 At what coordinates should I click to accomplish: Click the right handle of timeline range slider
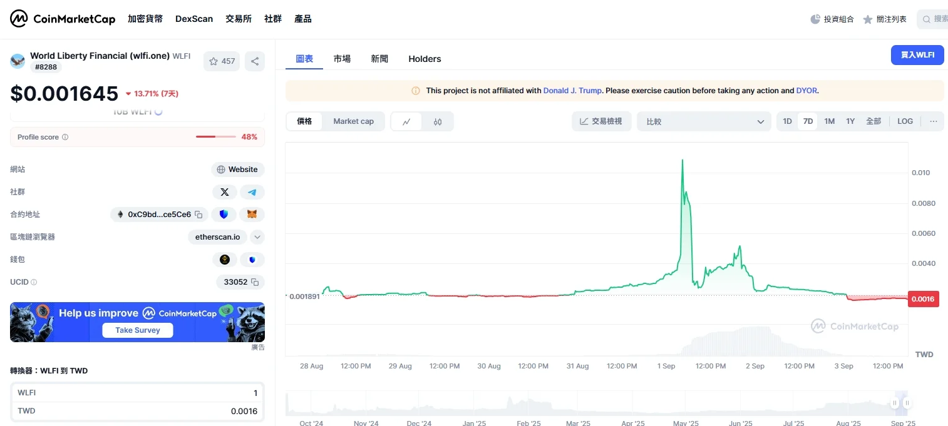(x=907, y=403)
